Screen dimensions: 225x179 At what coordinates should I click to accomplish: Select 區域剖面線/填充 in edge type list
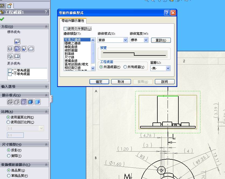(x=77, y=64)
